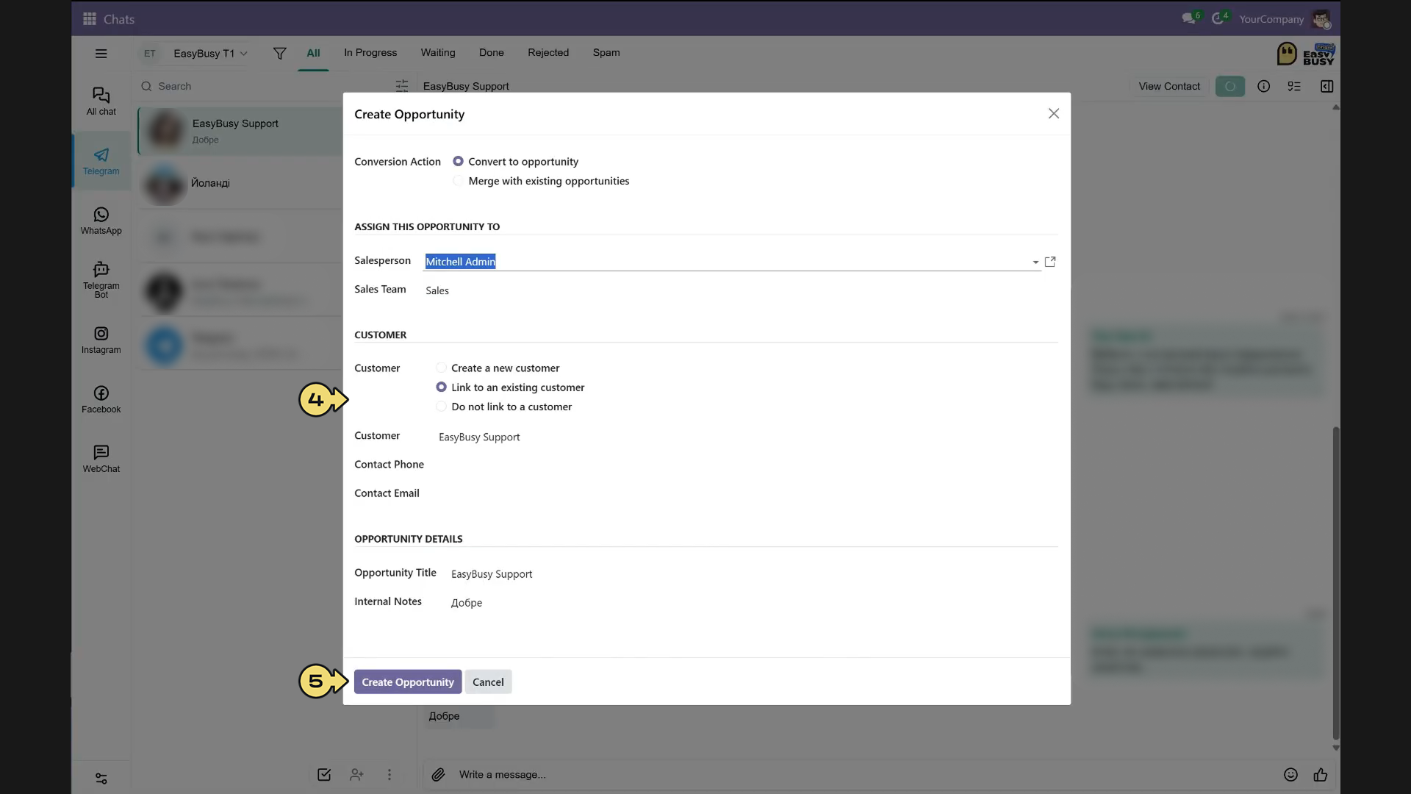Open the sidebar settings sliders icon at the bottom
1411x794 pixels.
pos(101,779)
